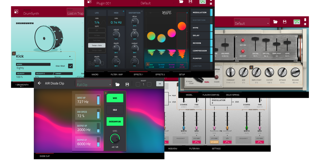This screenshot has width=319, height=167.
Task: Open the MODULATION effect section
Action: [202, 12]
